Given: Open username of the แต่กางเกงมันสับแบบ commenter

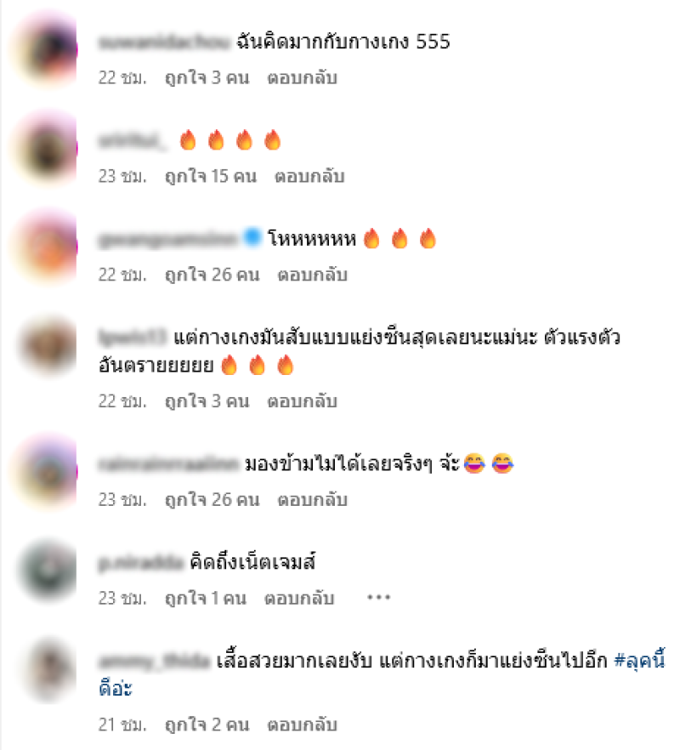Looking at the screenshot, I should (133, 338).
